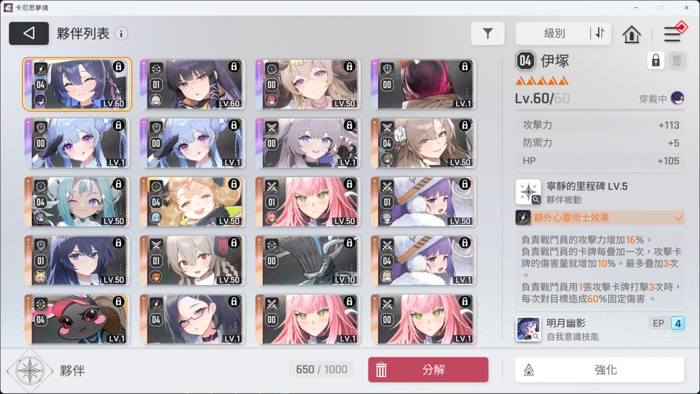The image size is (700, 394).
Task: Go to home via house icon
Action: point(631,34)
